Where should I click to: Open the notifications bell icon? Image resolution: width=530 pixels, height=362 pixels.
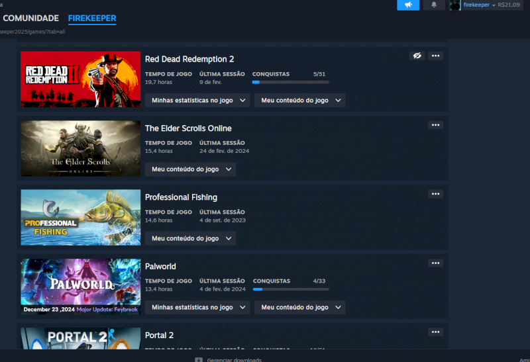click(x=434, y=5)
